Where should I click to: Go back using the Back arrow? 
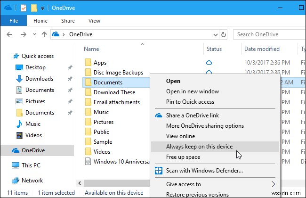9,34
